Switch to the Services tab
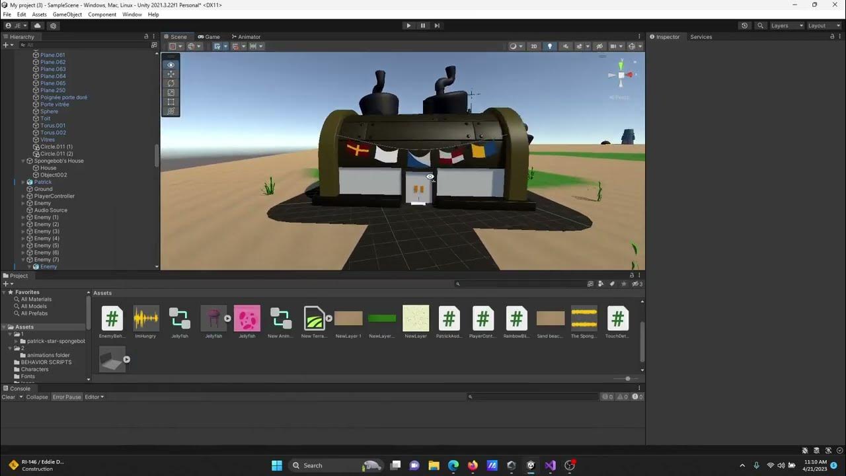 tap(701, 37)
